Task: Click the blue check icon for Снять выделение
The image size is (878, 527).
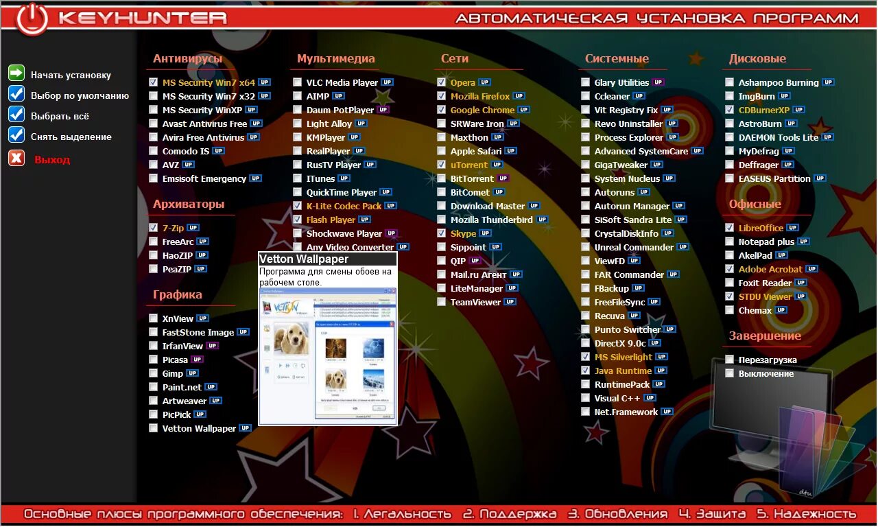Action: pos(16,134)
